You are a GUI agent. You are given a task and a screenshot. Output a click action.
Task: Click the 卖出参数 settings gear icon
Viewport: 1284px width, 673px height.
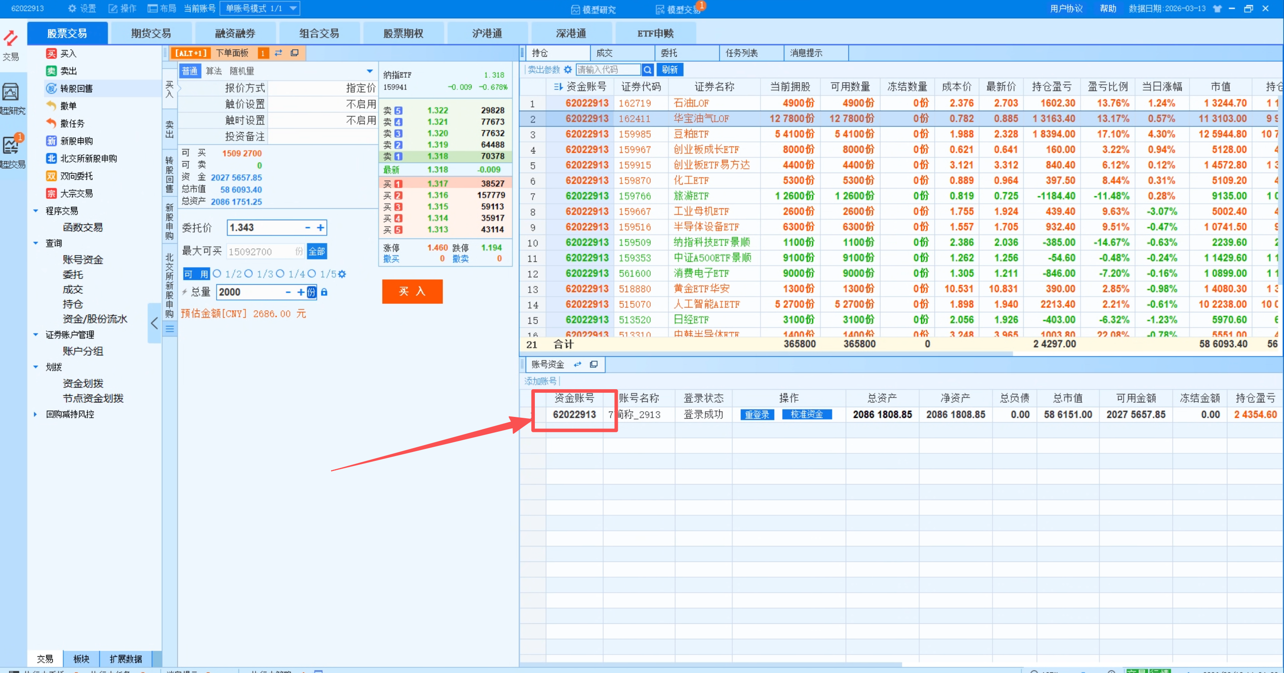(568, 70)
